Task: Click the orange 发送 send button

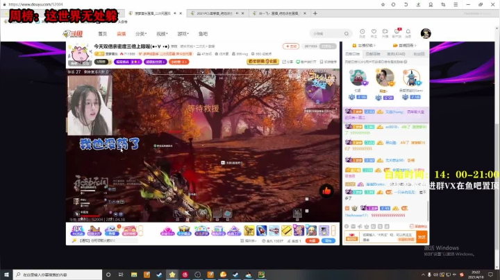Action: (422, 237)
